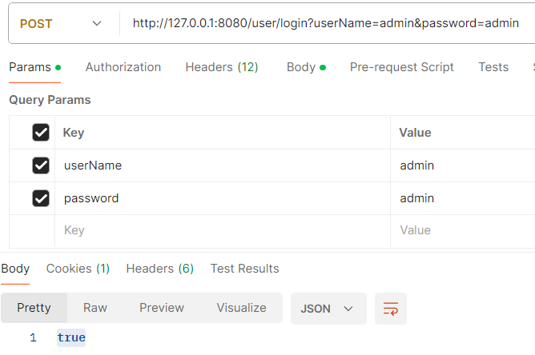Open the response Headers (6) tab
Screen dimensions: 535x355
[159, 269]
